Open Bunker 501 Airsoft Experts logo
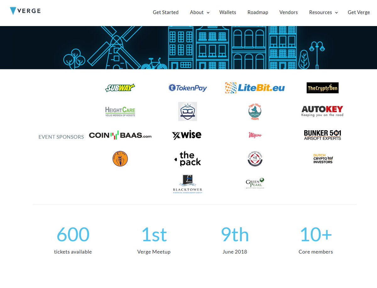 pyautogui.click(x=322, y=135)
